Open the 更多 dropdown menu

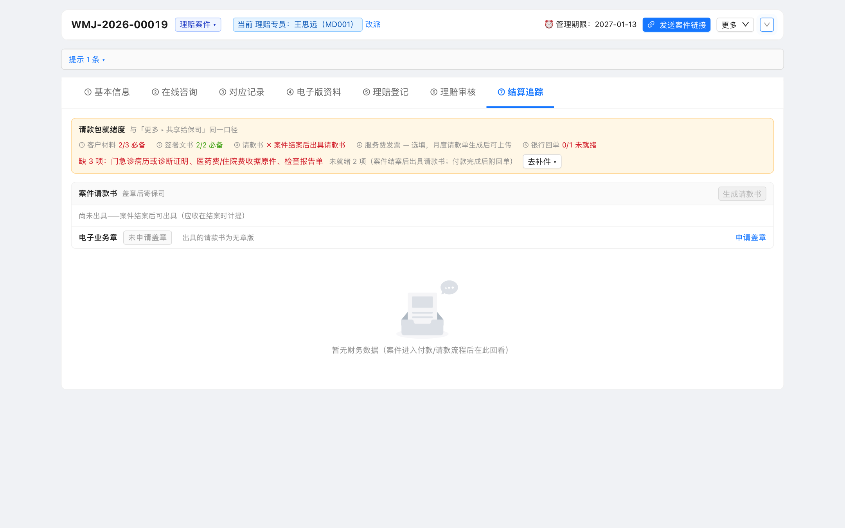pyautogui.click(x=735, y=25)
